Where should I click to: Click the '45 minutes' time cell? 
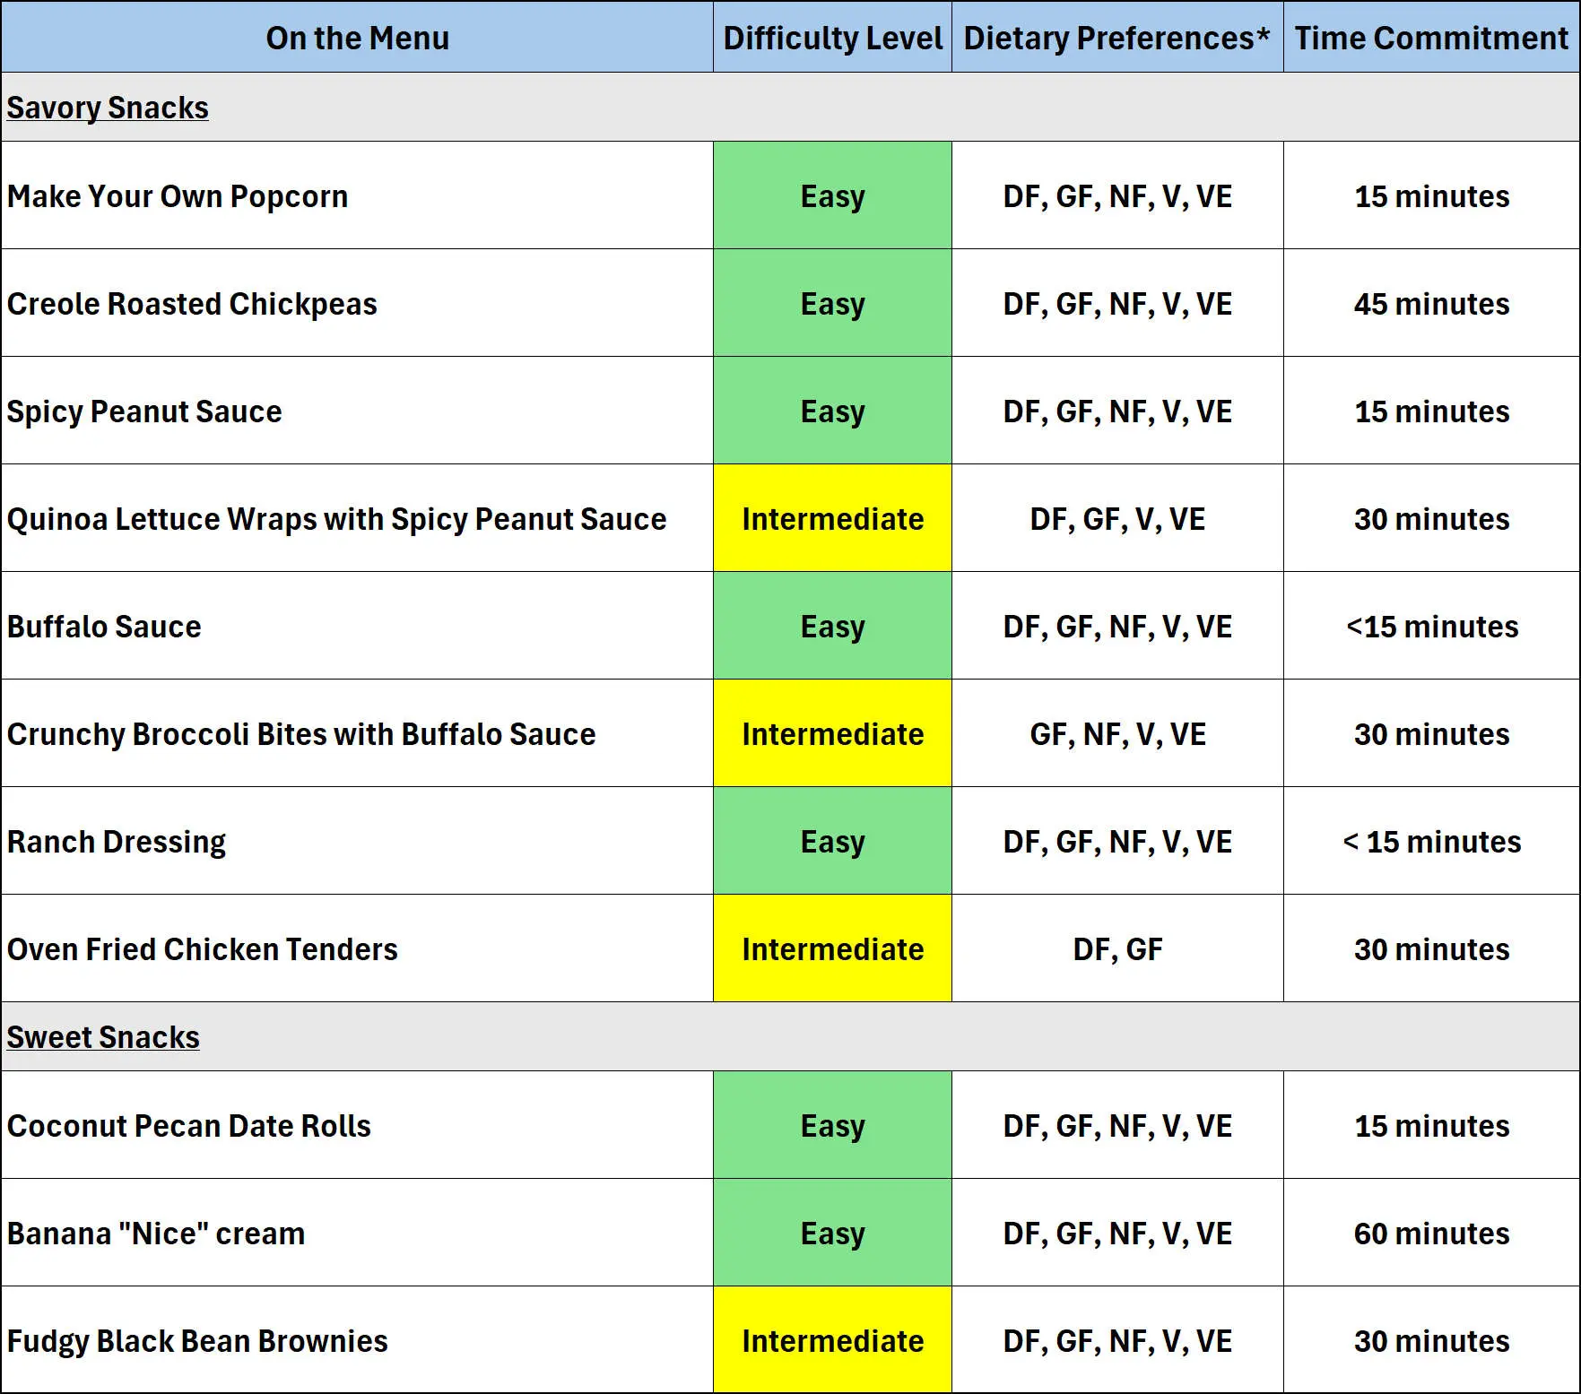1431,303
